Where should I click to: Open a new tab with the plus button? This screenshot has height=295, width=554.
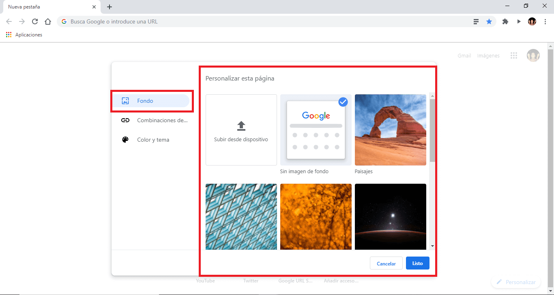(110, 7)
